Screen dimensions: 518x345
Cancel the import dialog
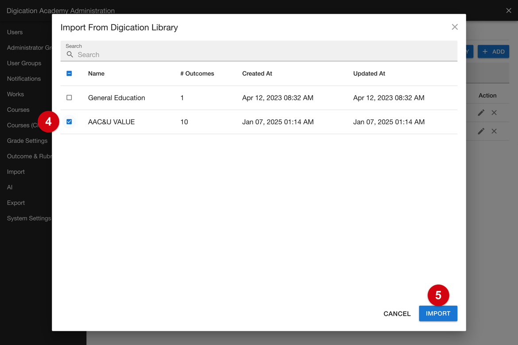(x=397, y=314)
